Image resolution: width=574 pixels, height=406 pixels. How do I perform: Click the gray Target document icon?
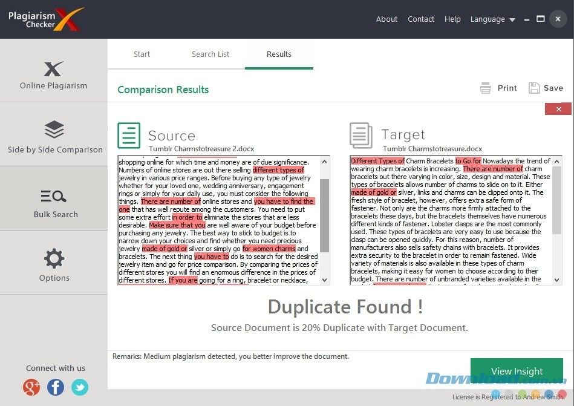pyautogui.click(x=361, y=136)
